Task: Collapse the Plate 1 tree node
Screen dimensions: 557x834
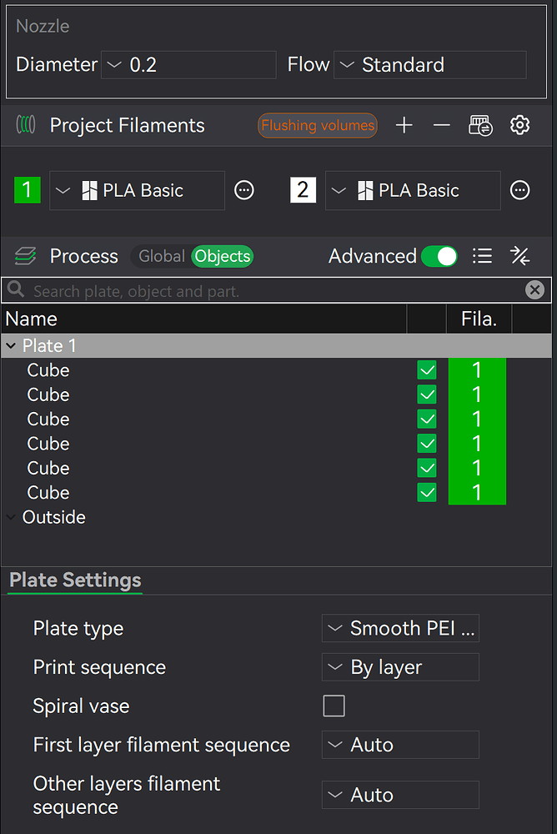Action: 11,346
